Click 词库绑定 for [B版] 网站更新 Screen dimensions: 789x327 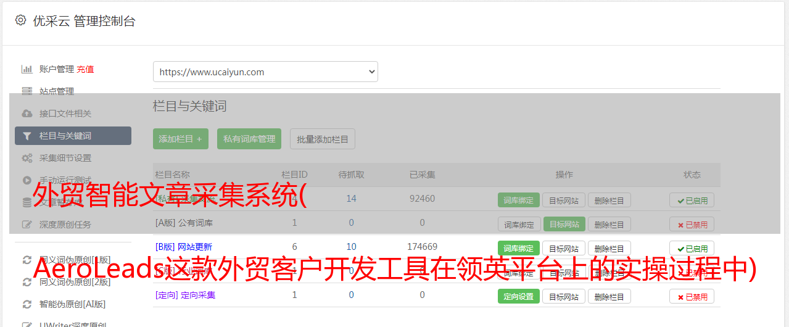pyautogui.click(x=519, y=248)
